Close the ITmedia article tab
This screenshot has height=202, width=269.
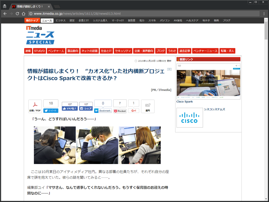coord(49,7)
